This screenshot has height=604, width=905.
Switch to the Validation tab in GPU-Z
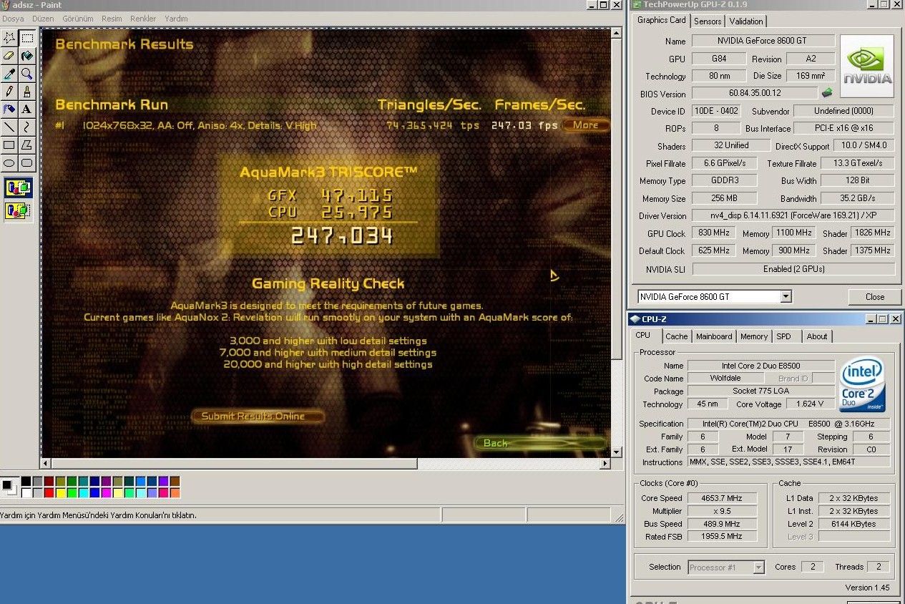click(x=746, y=21)
